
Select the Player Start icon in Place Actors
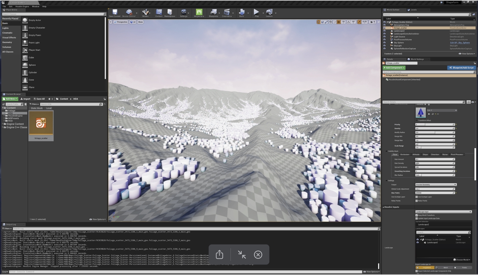[x=25, y=50]
